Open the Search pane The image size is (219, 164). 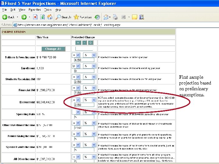63,17
